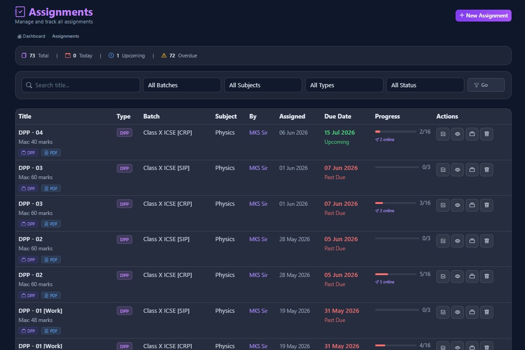
Task: Click the DPP - 04 progress bar showing 2/16
Action: (x=395, y=131)
